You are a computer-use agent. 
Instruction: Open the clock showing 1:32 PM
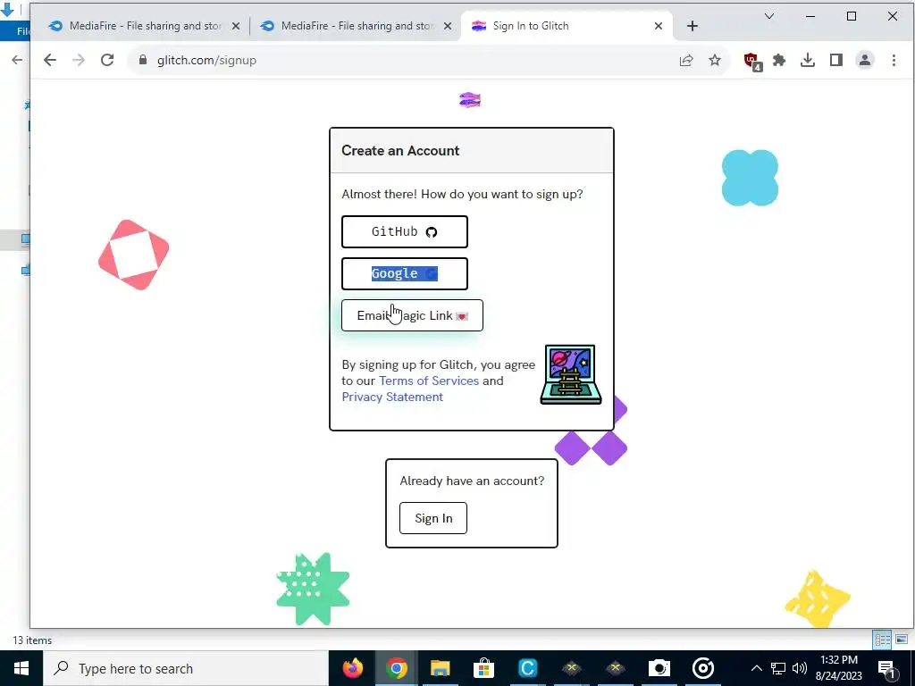[x=838, y=668]
